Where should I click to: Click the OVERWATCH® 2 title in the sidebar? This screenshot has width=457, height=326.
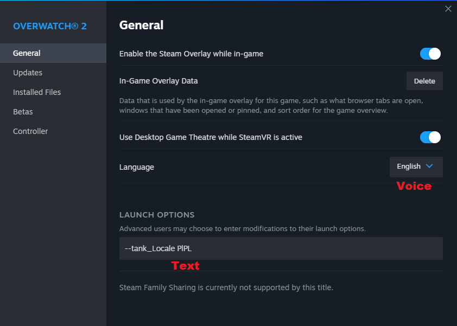tap(50, 26)
